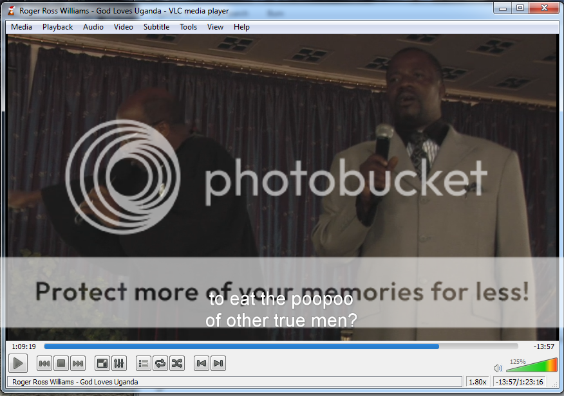The height and width of the screenshot is (396, 564).
Task: Open the Help menu
Action: (241, 27)
